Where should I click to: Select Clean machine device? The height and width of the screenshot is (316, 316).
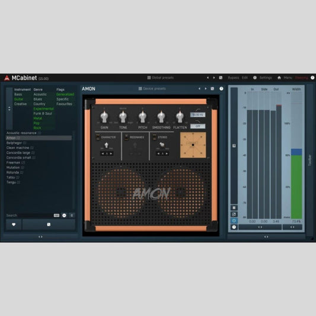coord(39,148)
